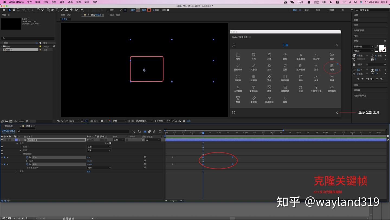
Task: Toggle the stopwatch for 开始 property
Action: (27, 157)
